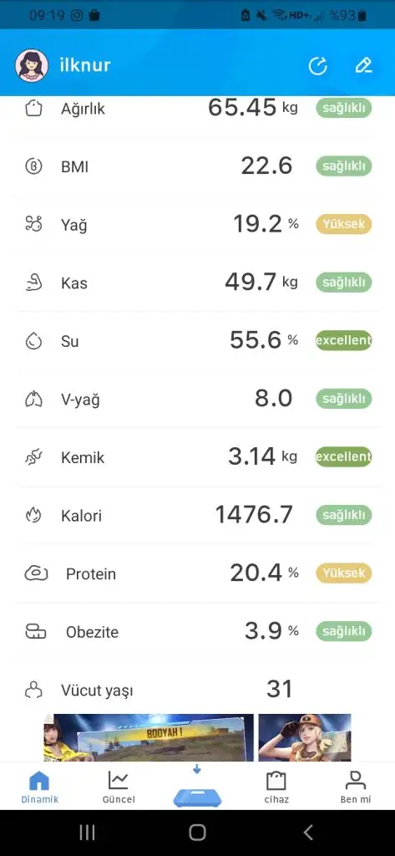This screenshot has width=395, height=856.
Task: Tap the Yüksek badge next to Yağ
Action: tap(344, 224)
